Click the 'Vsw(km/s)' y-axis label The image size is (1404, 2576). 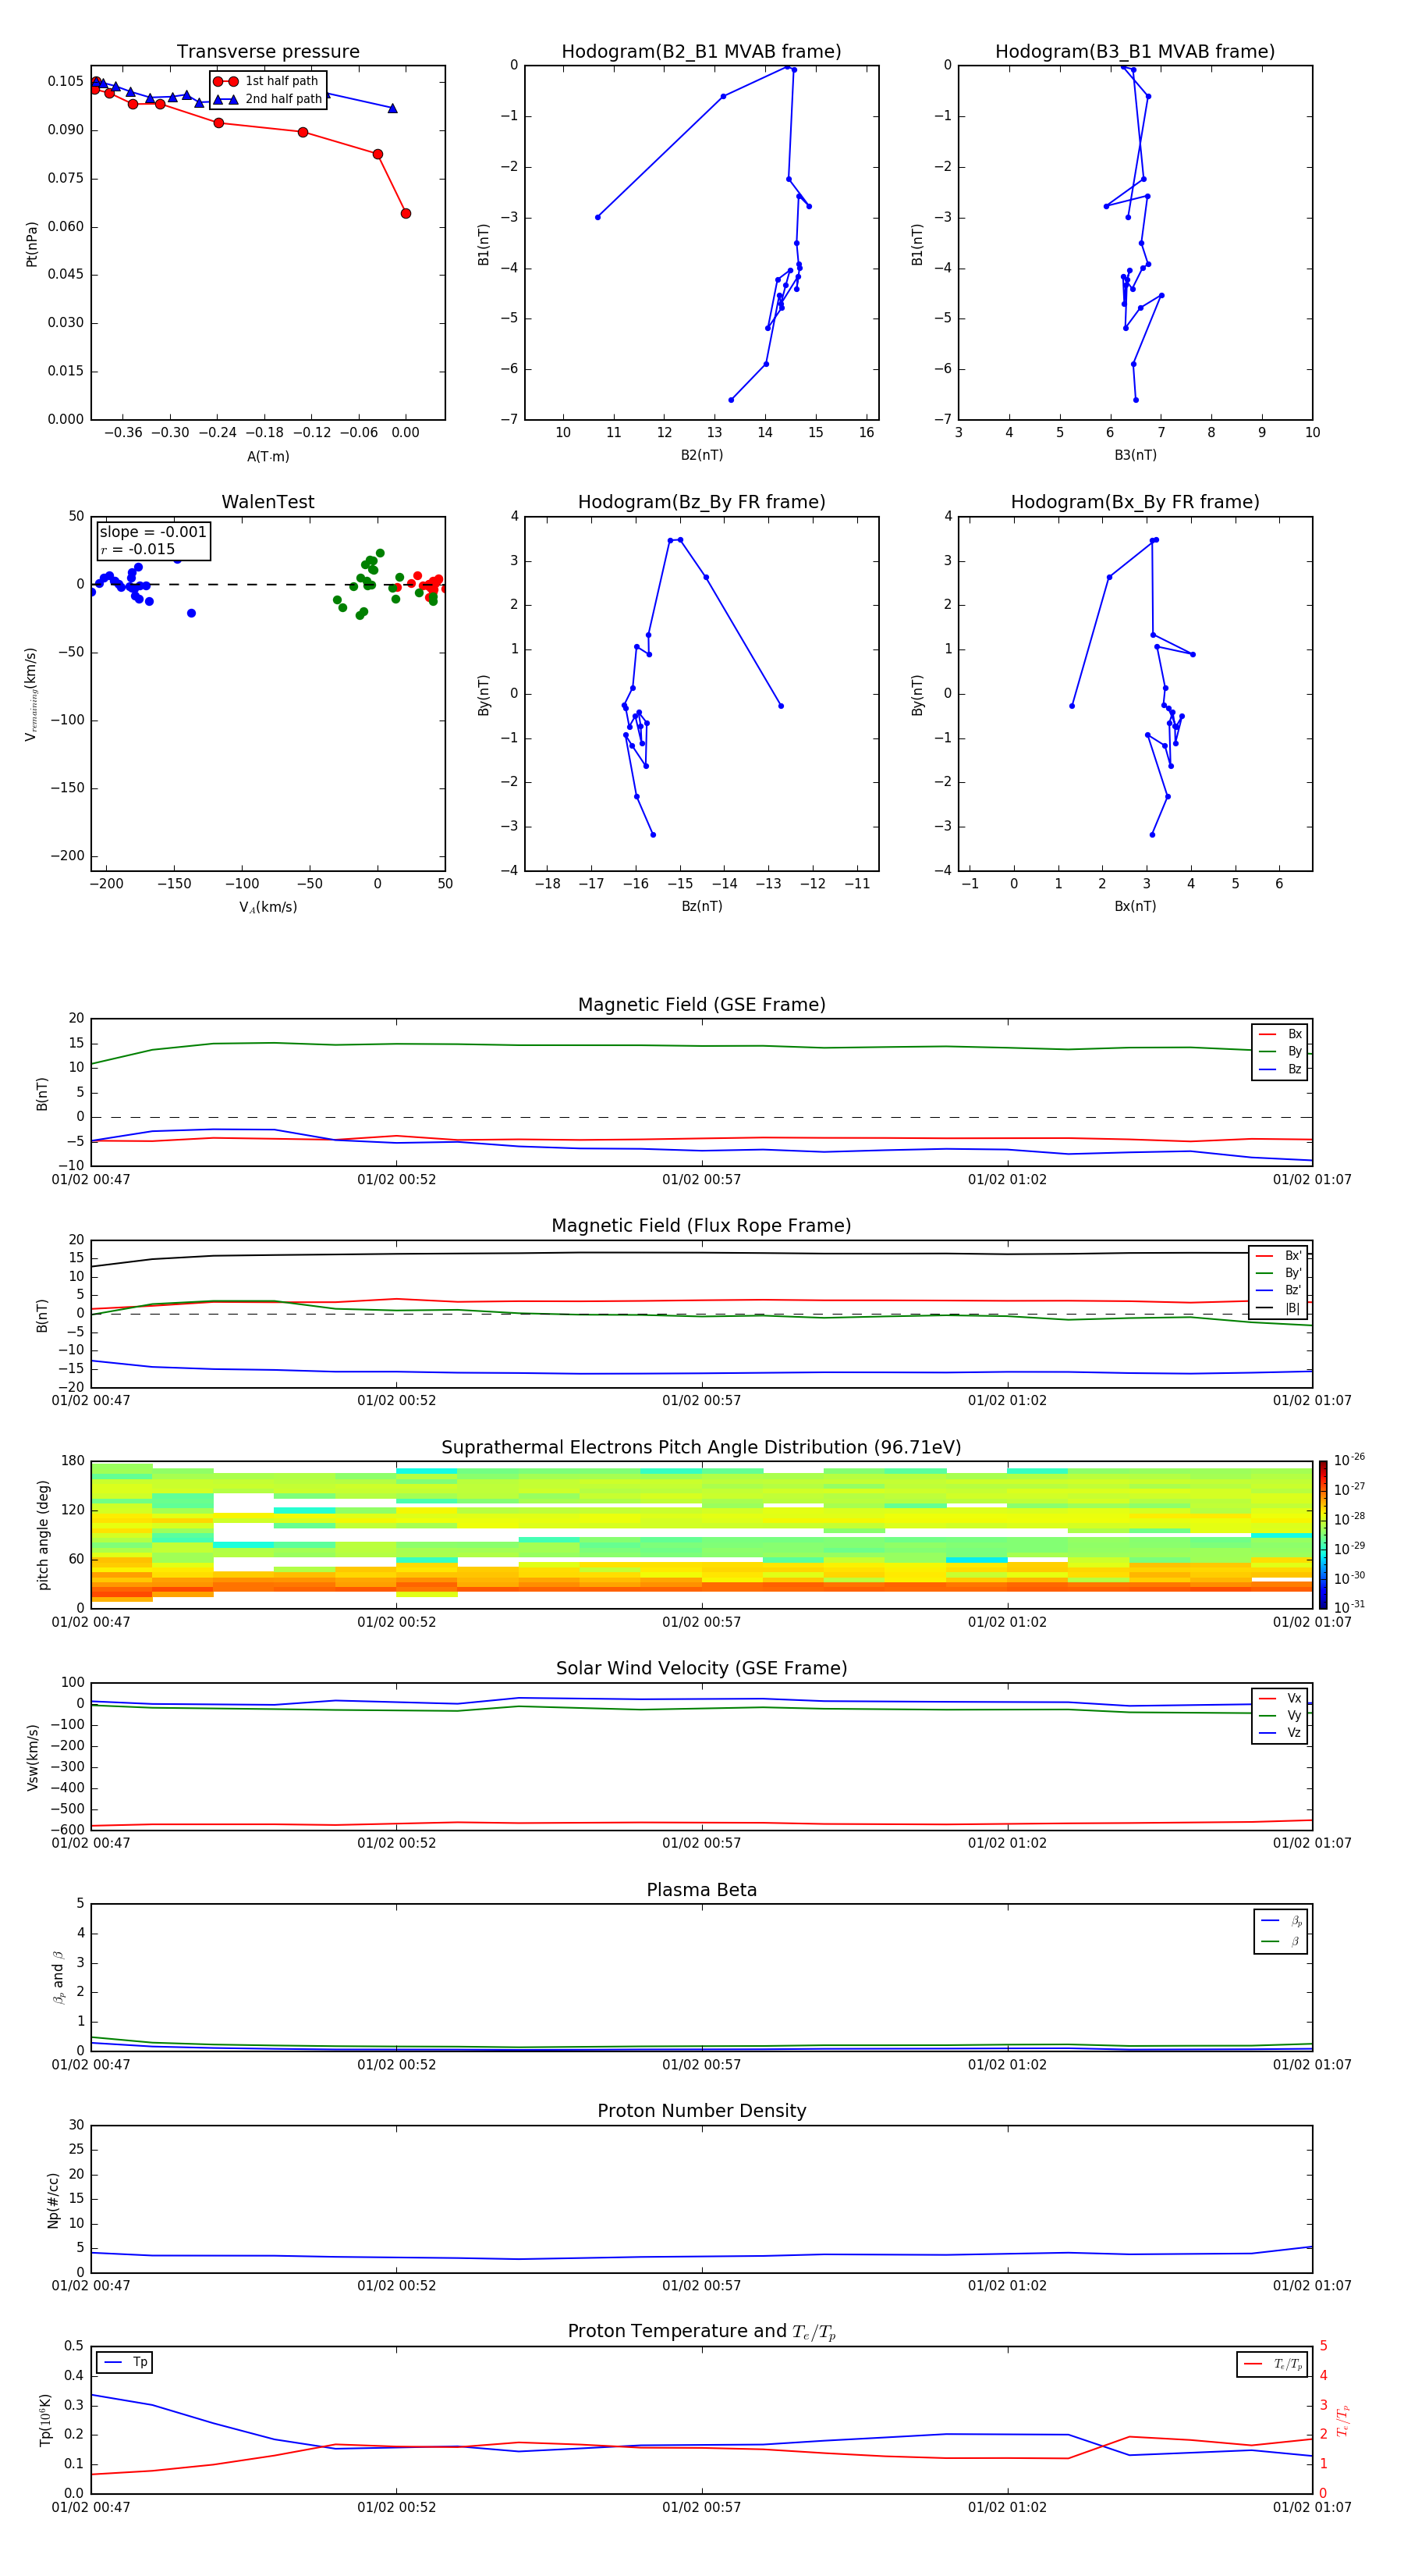click(x=32, y=1756)
